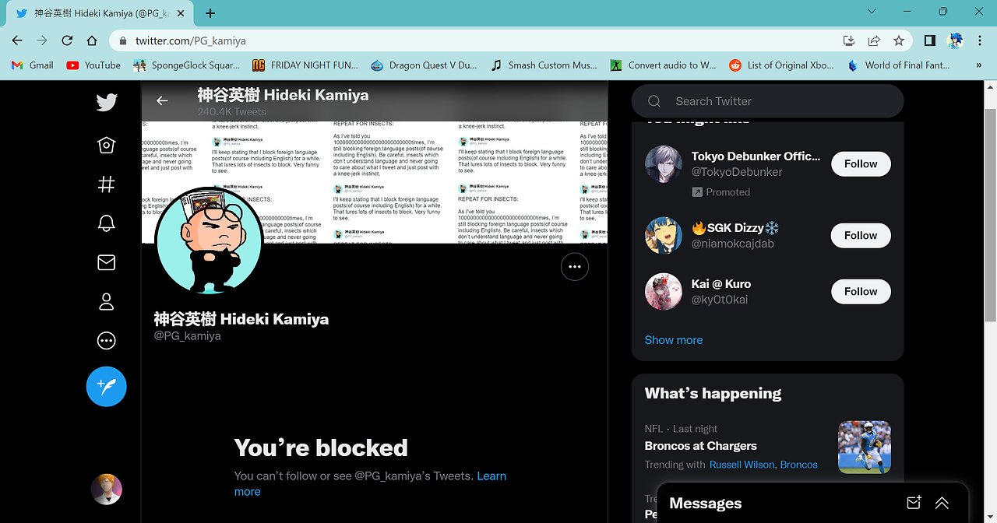
Task: Expand the Messages drawer with double chevron
Action: tap(942, 503)
